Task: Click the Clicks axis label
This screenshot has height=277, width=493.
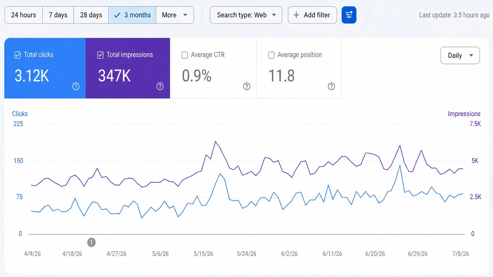Action: tap(20, 114)
